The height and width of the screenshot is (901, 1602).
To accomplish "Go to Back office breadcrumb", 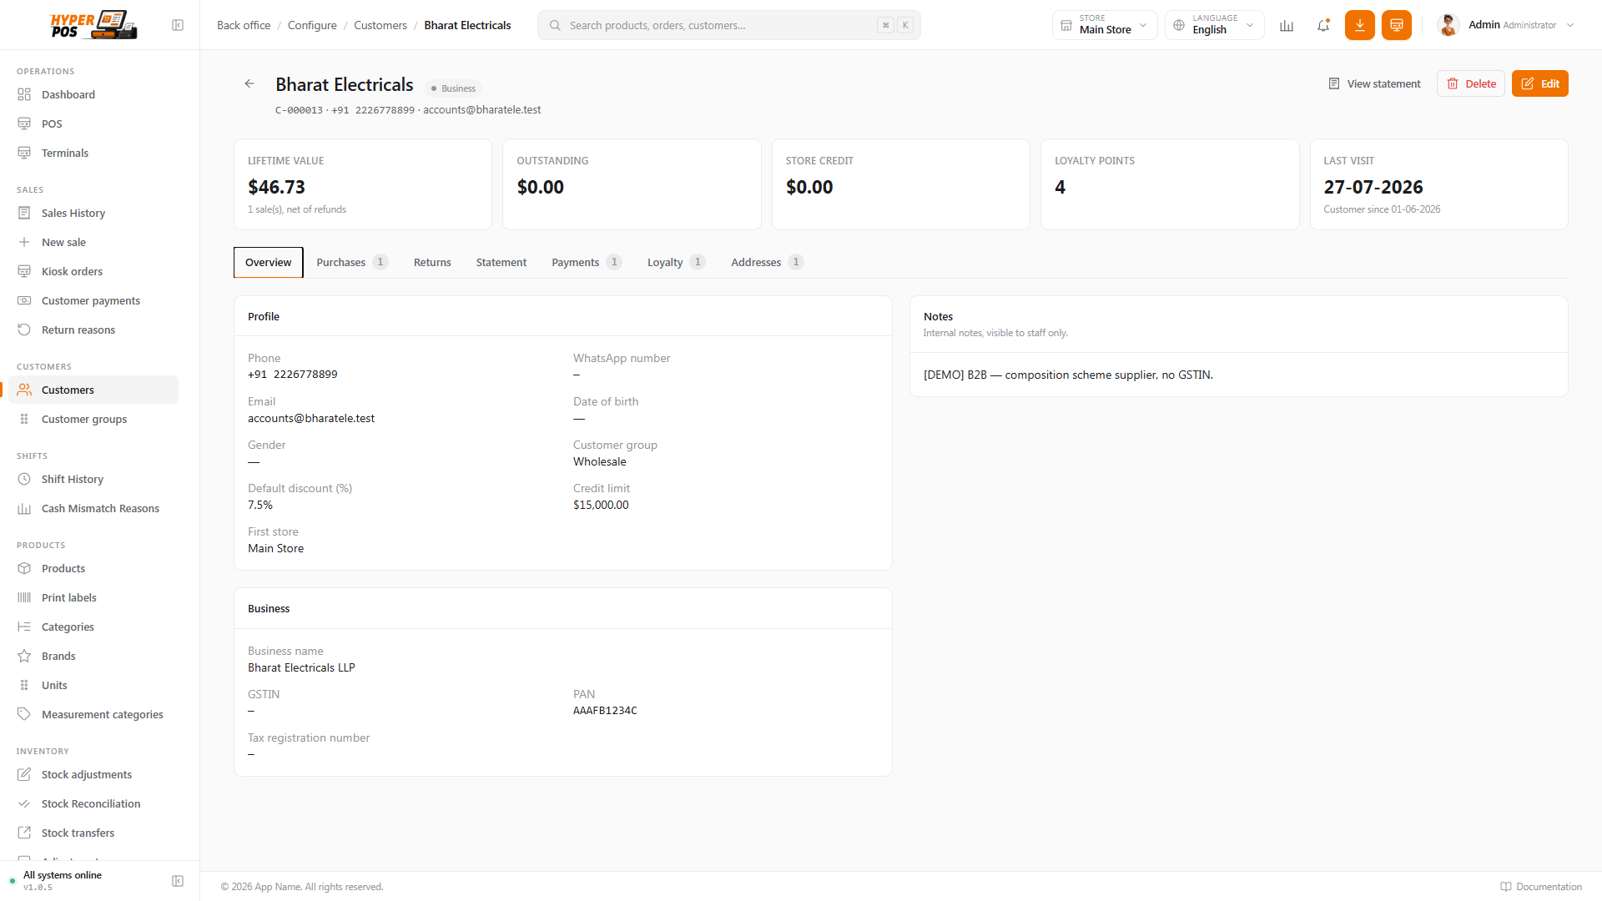I will coord(244,25).
